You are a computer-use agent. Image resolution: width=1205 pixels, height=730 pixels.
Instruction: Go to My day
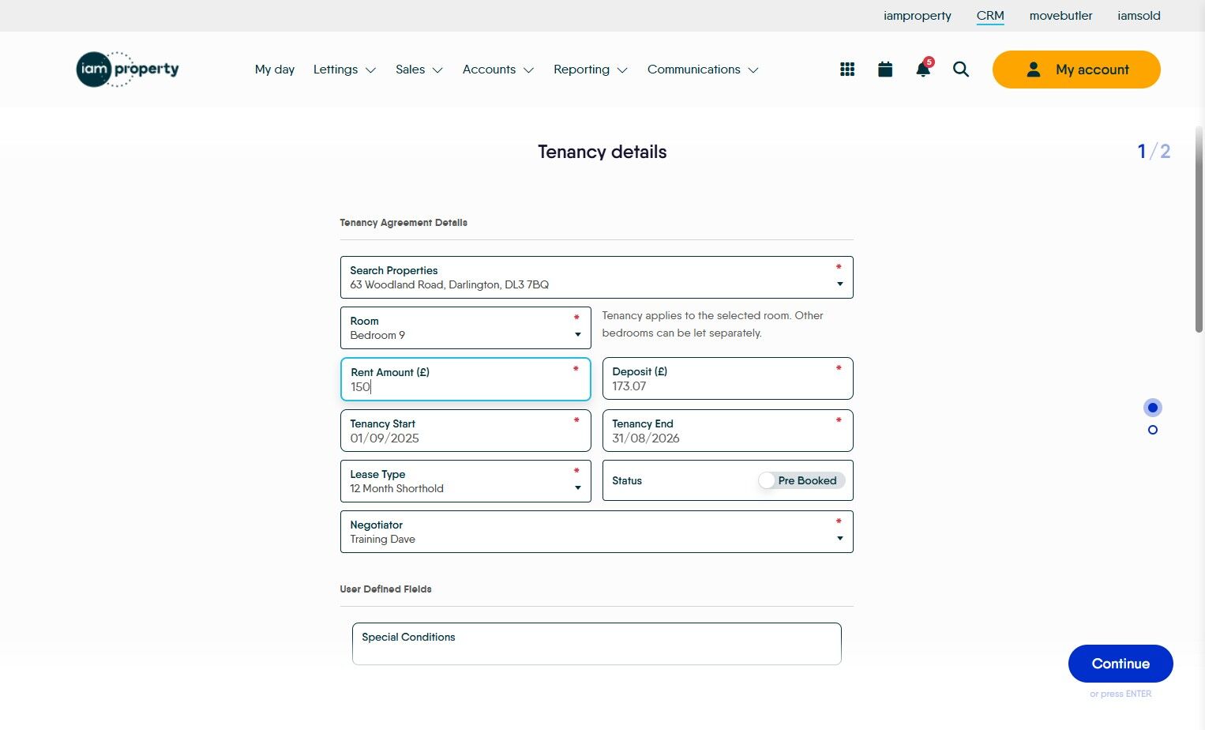tap(275, 70)
